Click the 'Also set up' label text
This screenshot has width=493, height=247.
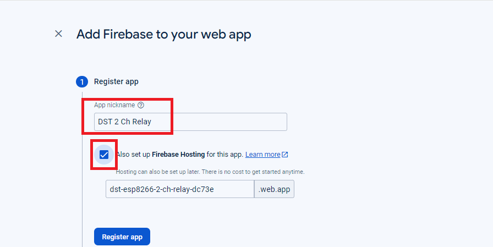coord(133,155)
